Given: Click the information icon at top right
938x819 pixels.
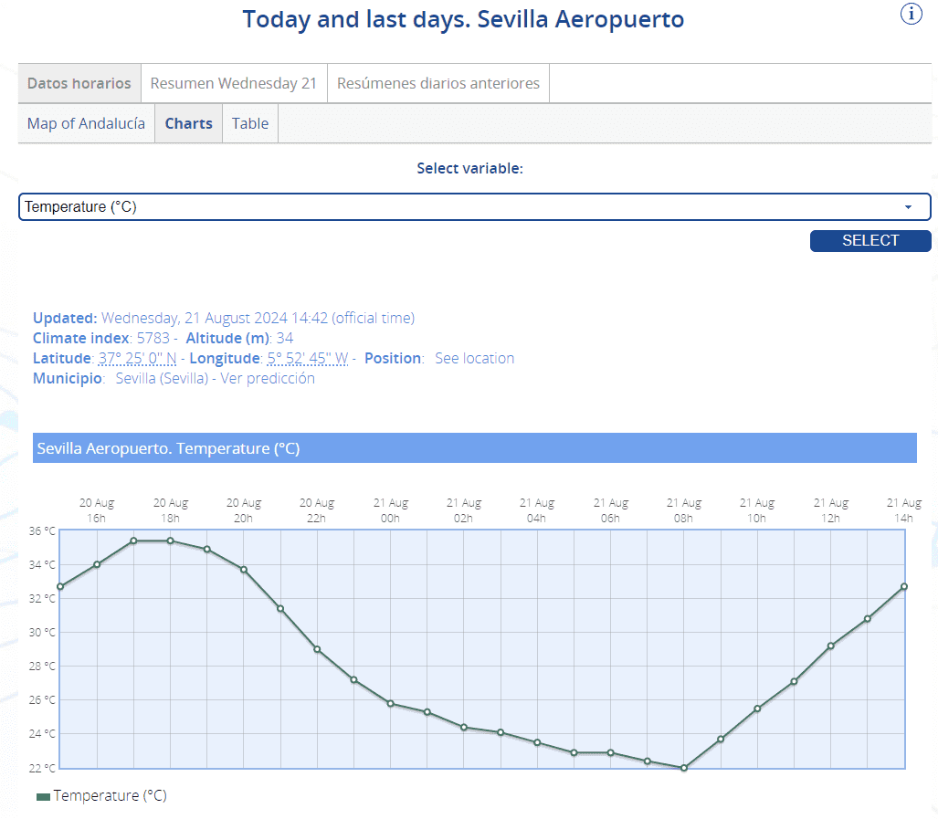Looking at the screenshot, I should click(x=912, y=14).
